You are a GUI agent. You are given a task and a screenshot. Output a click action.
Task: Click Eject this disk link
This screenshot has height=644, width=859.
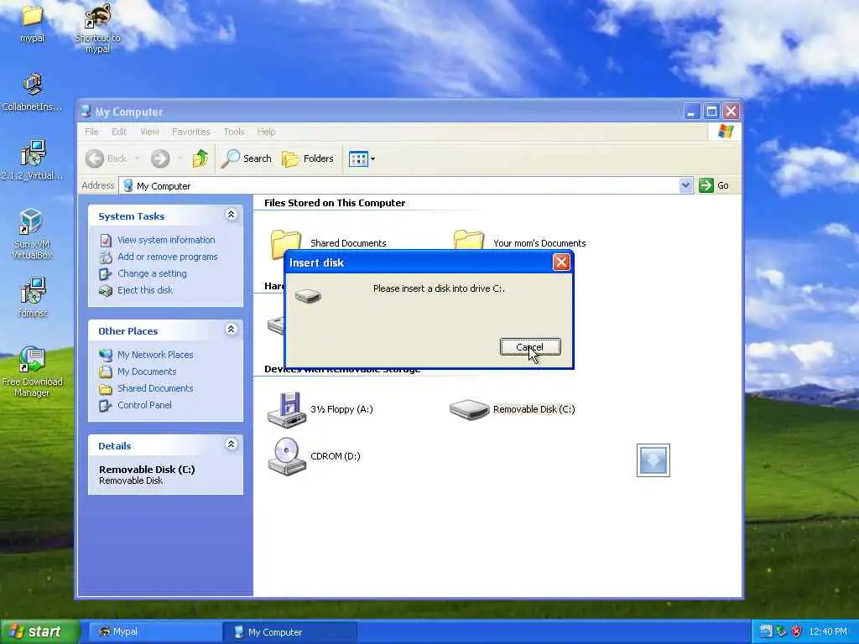144,290
